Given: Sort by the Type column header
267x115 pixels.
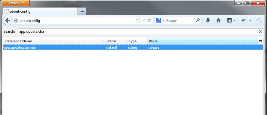Looking at the screenshot, I should coord(138,41).
